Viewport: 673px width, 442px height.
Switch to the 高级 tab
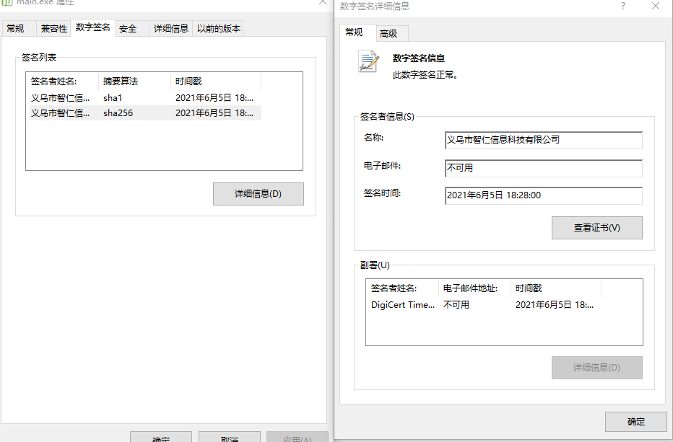click(x=391, y=33)
